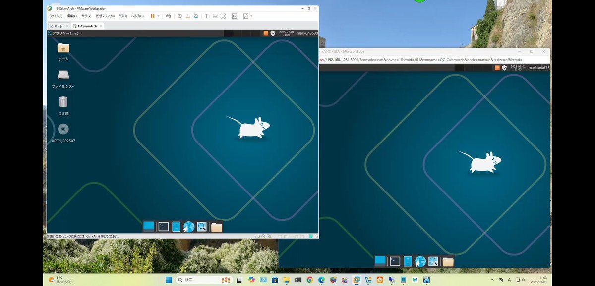Click VMware message log icon in status bar
Image resolution: width=595 pixels, height=286 pixels.
[310, 237]
